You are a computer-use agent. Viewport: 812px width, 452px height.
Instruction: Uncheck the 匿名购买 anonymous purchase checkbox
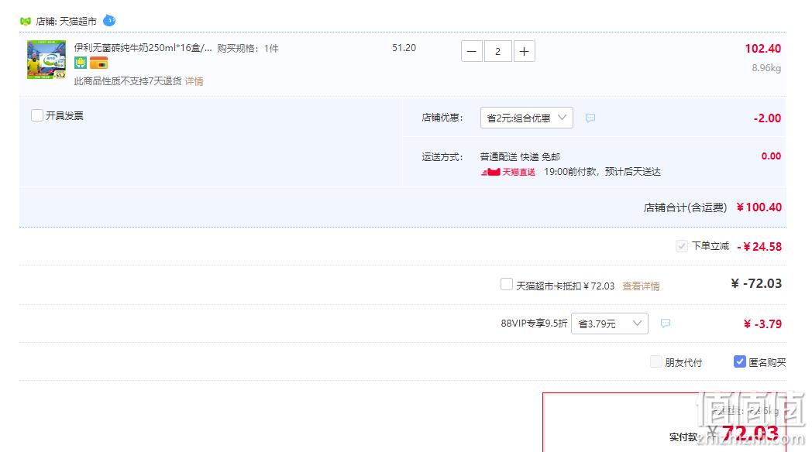coord(739,361)
